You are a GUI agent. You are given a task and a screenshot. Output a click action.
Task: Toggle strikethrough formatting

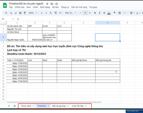[104, 13]
